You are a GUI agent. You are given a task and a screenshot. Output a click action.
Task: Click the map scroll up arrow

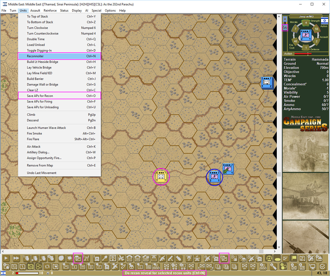[x=279, y=16]
